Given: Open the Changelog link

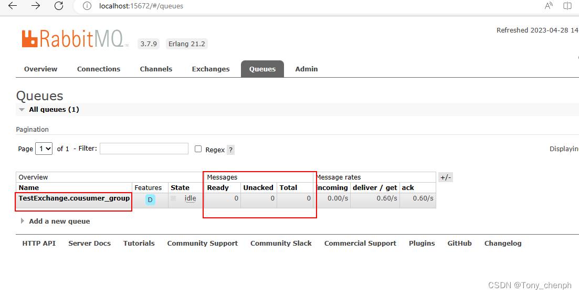Looking at the screenshot, I should (x=503, y=244).
